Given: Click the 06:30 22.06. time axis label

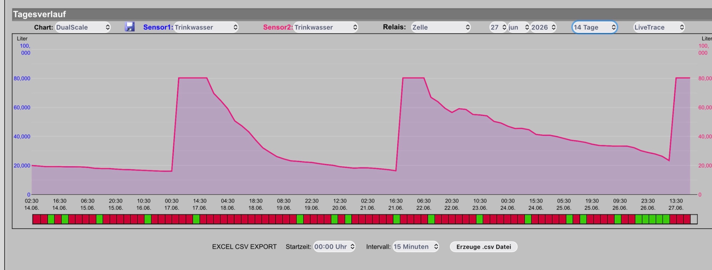Looking at the screenshot, I should click(424, 204).
